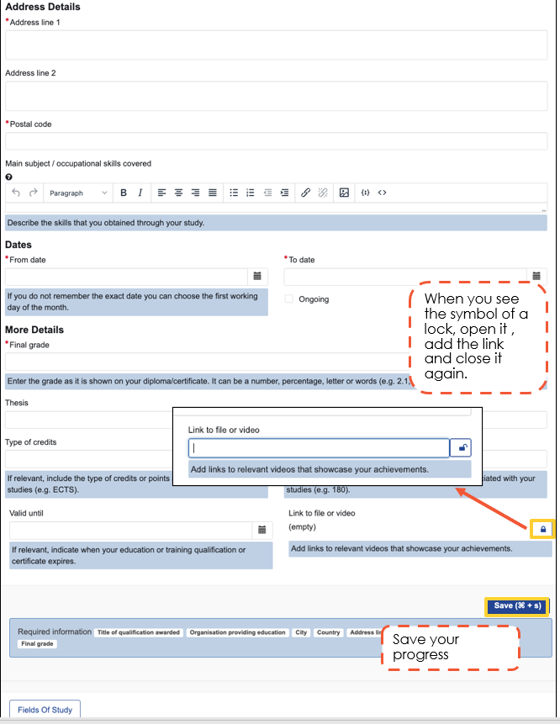Click the main subject editor text area

(276, 208)
